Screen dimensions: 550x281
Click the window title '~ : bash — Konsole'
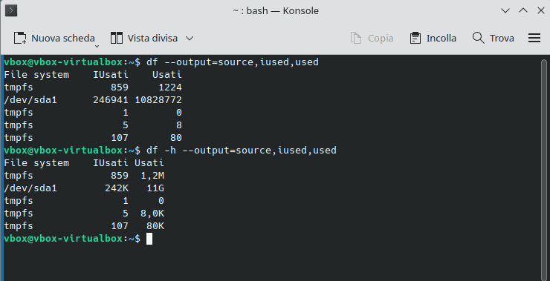276,11
